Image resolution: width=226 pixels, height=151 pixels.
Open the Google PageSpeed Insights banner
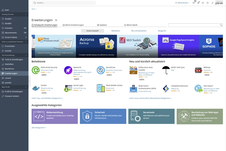coord(178,46)
